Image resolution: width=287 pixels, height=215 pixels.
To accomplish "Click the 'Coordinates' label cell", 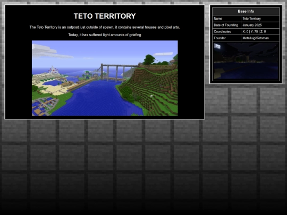I will (x=226, y=31).
